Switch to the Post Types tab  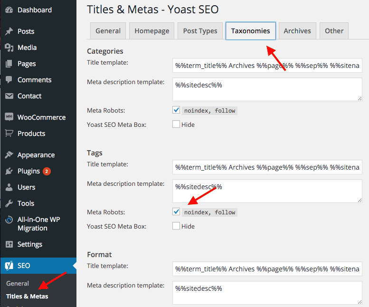point(200,31)
